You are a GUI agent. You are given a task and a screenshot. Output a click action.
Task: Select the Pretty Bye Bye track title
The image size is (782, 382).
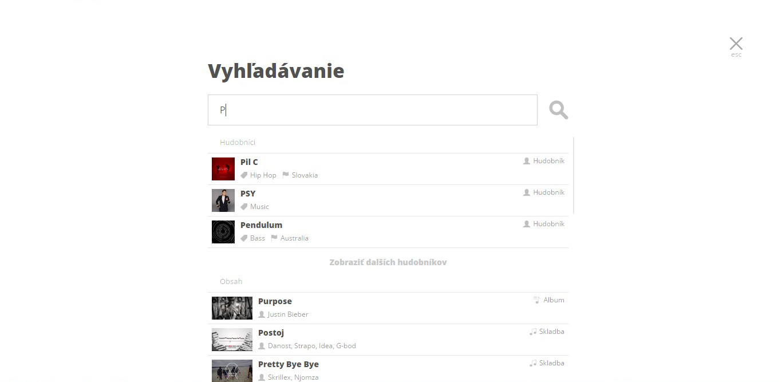coord(289,364)
